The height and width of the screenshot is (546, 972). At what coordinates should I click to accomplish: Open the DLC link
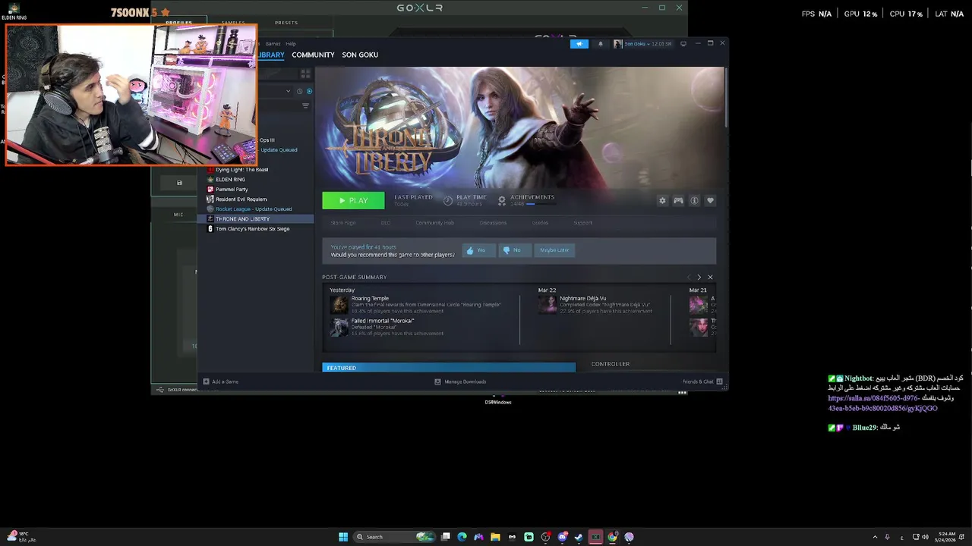click(386, 223)
